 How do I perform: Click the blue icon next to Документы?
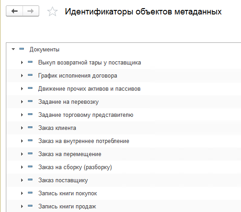pos(22,49)
